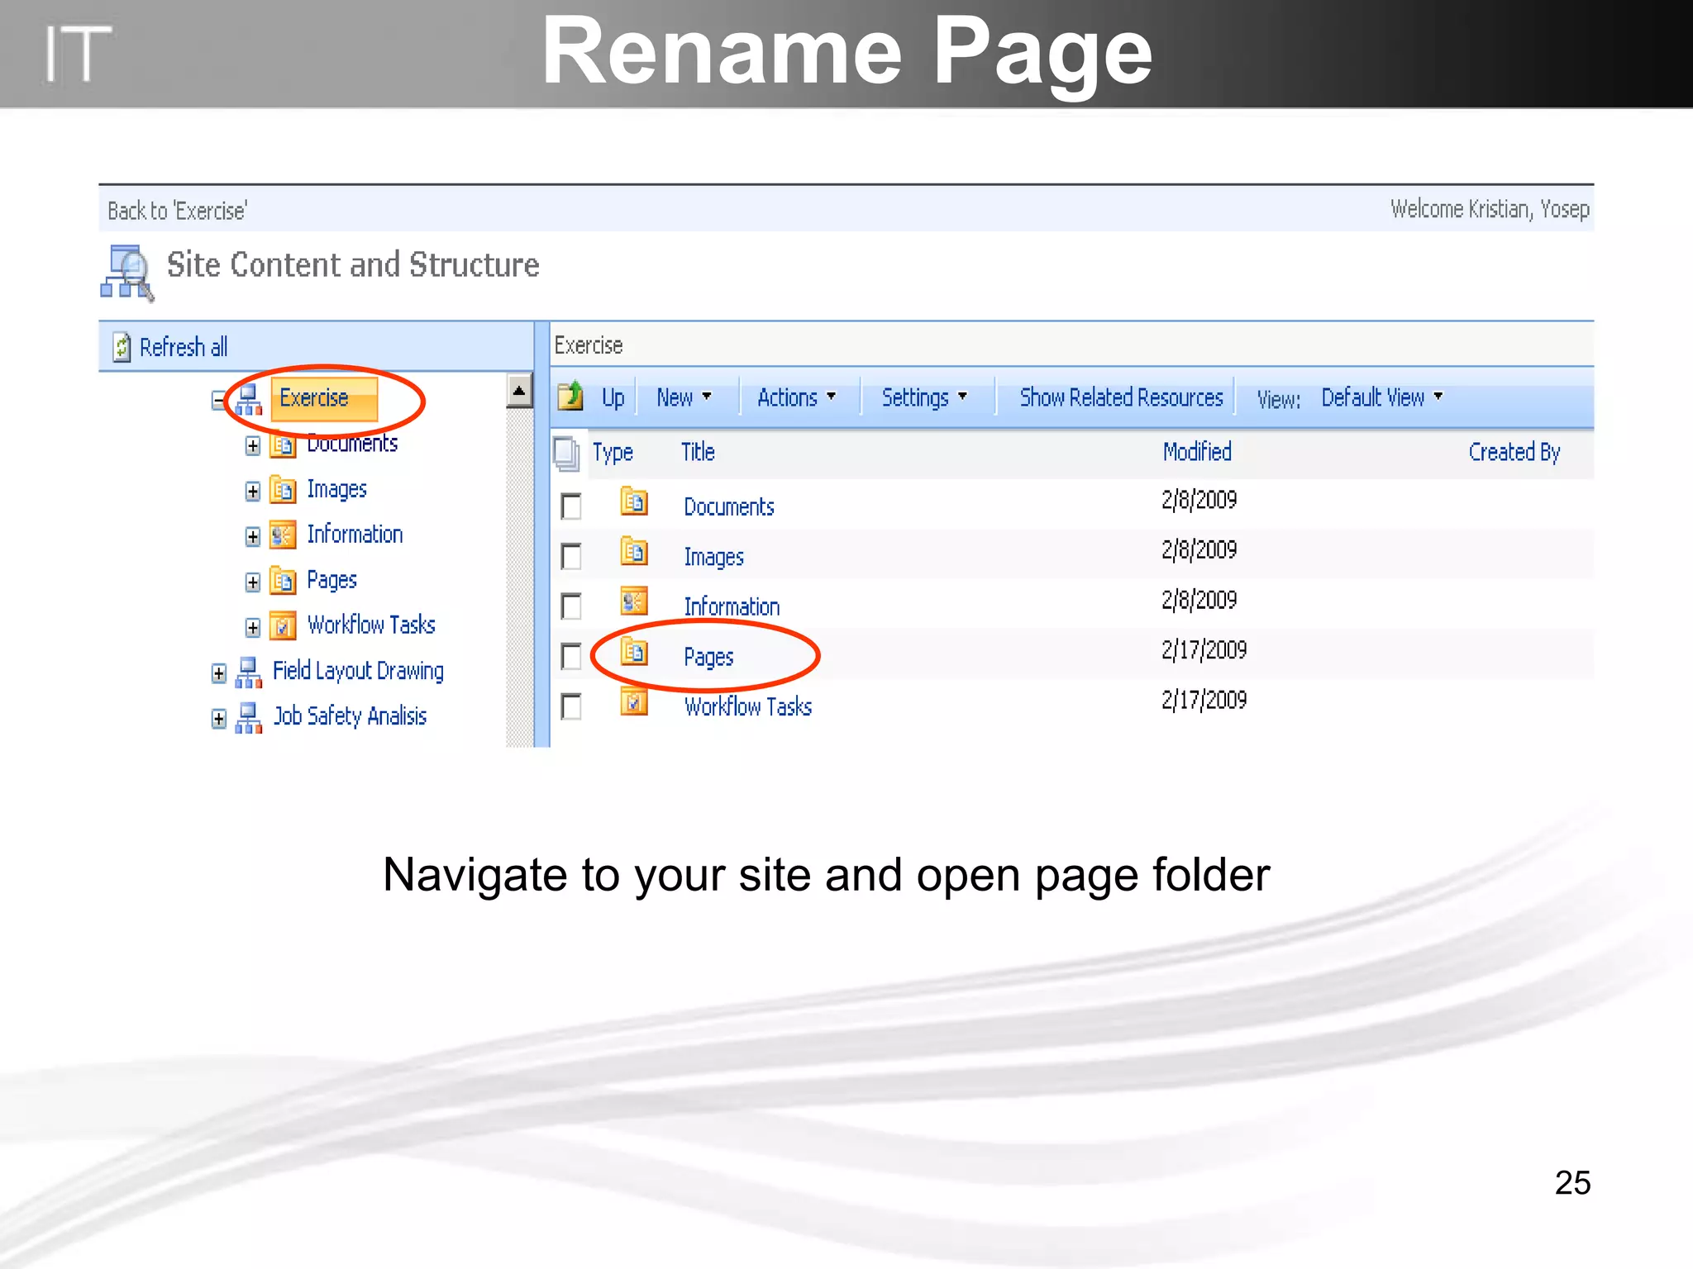Check the Information row checkbox
1693x1269 pixels.
coord(571,606)
